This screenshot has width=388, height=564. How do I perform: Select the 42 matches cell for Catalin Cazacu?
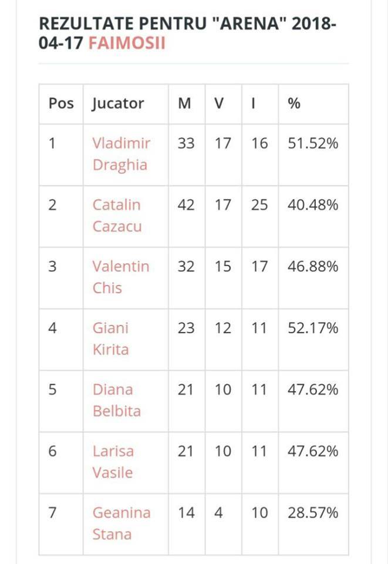coord(186,204)
